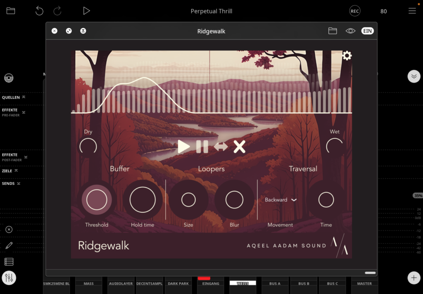This screenshot has height=294, width=423.
Task: Select the BUS A channel tab
Action: tap(275, 284)
